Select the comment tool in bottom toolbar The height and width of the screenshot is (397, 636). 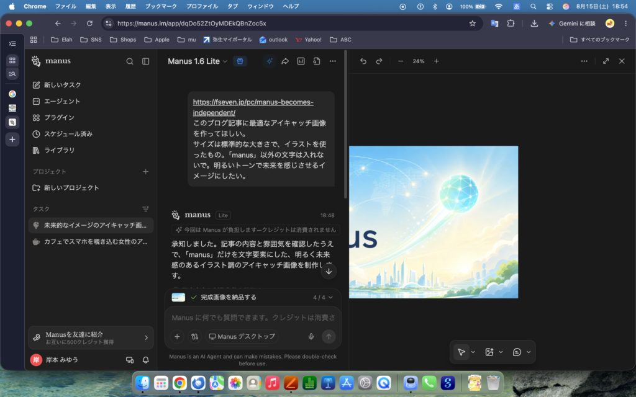(x=517, y=352)
